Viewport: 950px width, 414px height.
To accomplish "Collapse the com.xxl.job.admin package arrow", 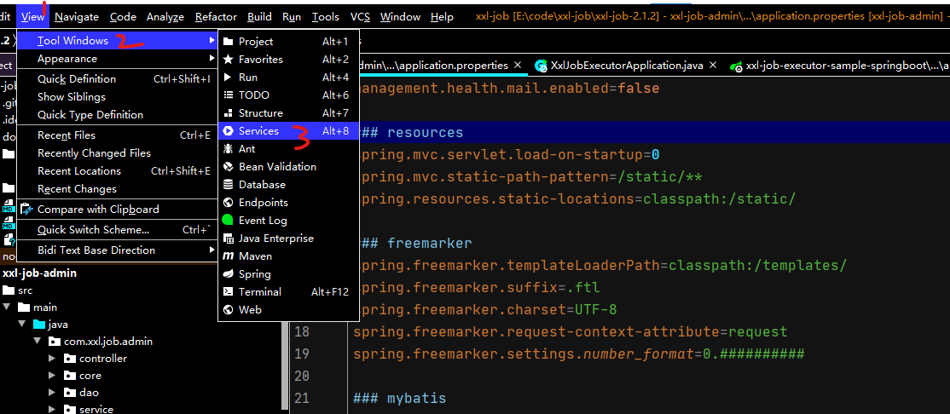I will (x=38, y=342).
